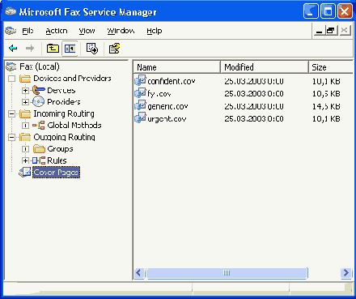This screenshot has height=299, width=356.
Task: Click the horizontal scrollbar thumb
Action: [x=227, y=273]
